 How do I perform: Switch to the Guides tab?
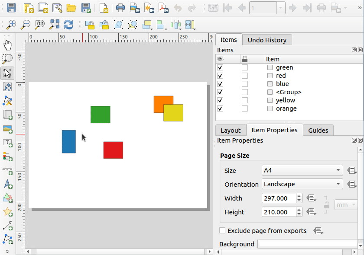click(318, 130)
